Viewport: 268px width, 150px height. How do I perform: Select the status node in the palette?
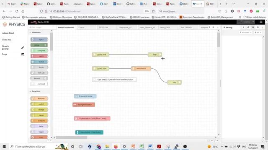click(39, 62)
